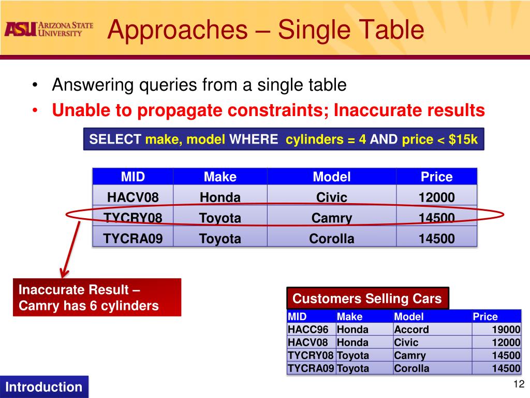Click the ASU Arizona State University logo
530x398 pixels.
coord(49,29)
